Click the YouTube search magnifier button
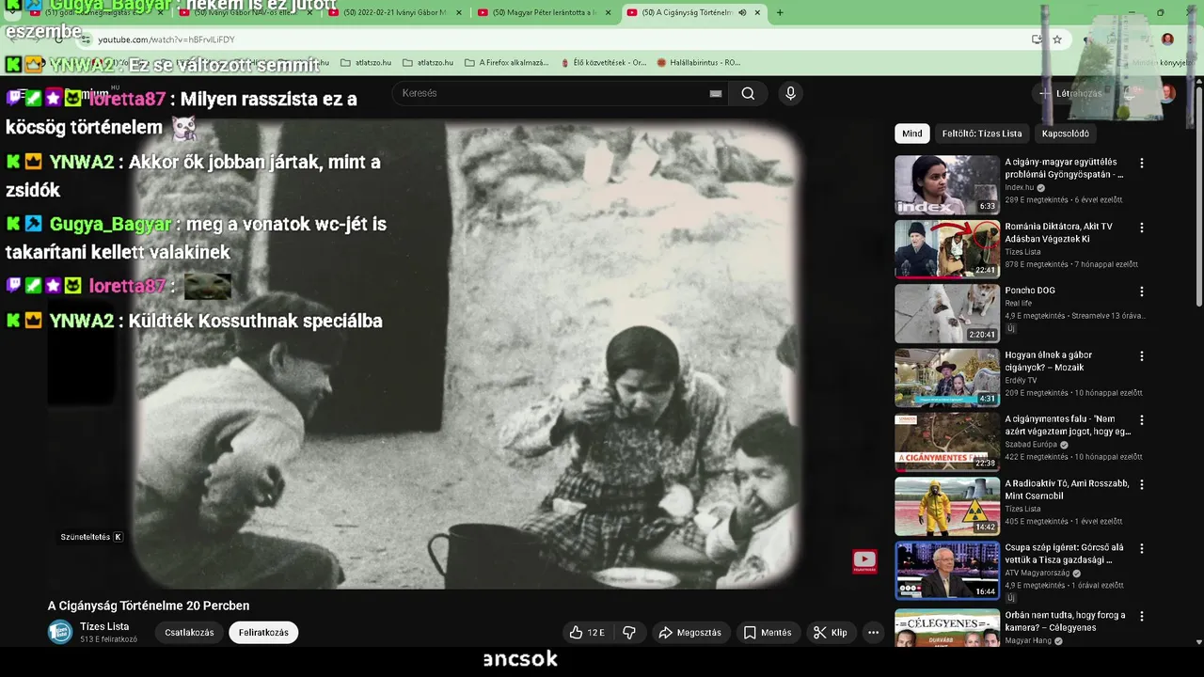 pyautogui.click(x=748, y=93)
